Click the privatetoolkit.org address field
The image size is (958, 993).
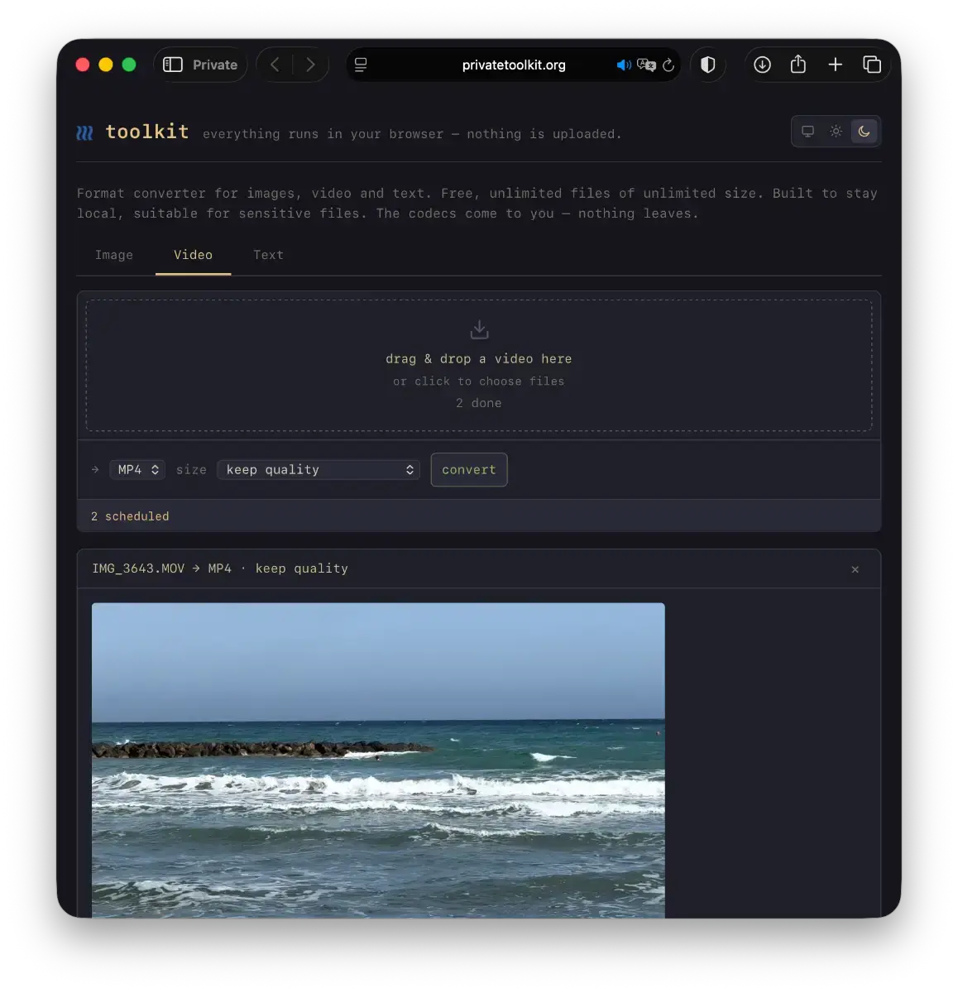514,65
